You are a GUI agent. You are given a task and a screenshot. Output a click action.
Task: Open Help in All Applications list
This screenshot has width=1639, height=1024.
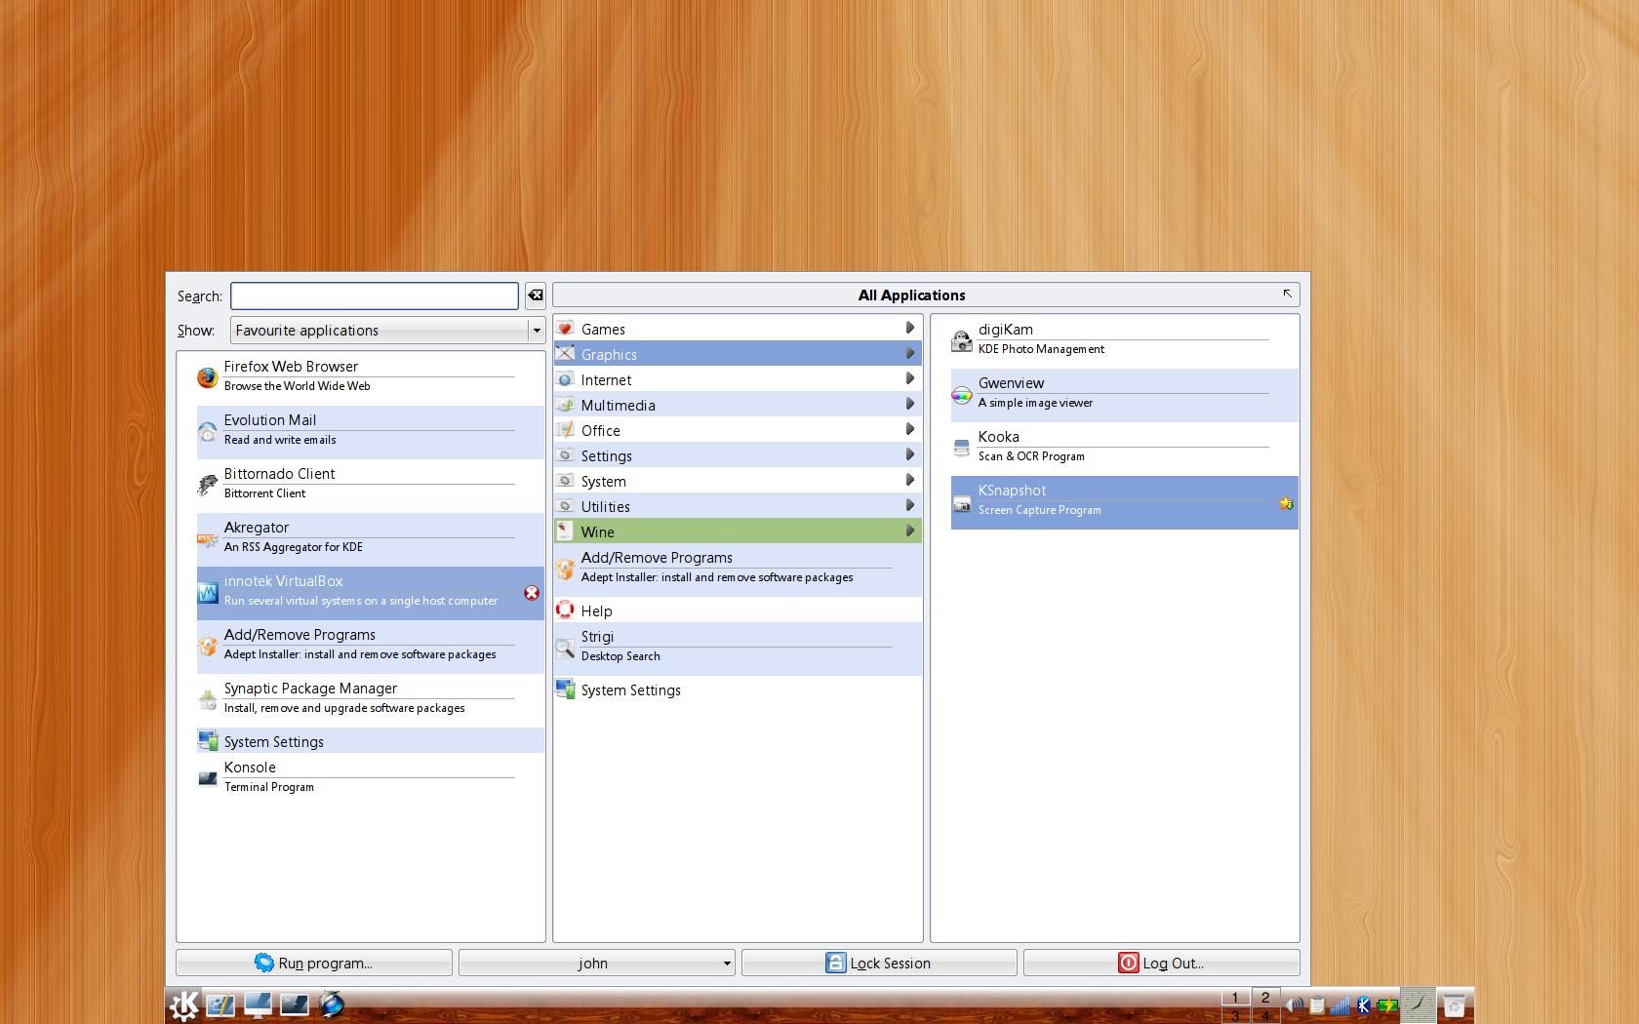click(x=738, y=610)
